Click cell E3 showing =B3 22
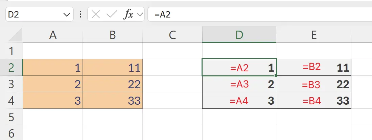Viewport: 372px width, 140px height. (x=313, y=84)
